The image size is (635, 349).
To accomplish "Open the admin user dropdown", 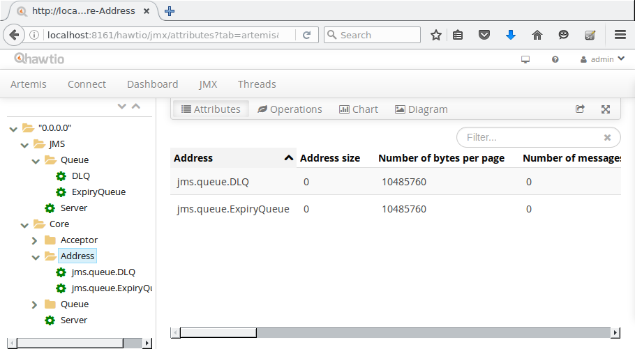I will pyautogui.click(x=602, y=59).
